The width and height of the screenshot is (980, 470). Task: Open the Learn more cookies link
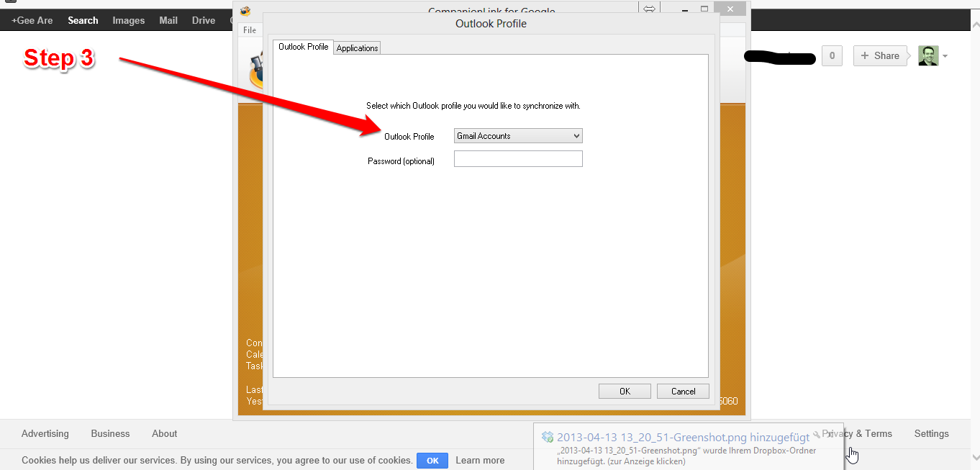480,461
